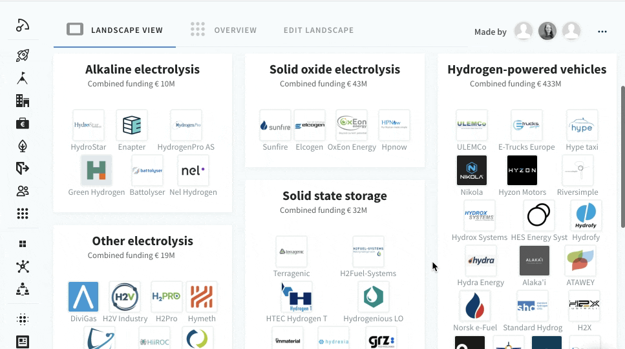This screenshot has width=625, height=349.
Task: Click the hierarchy people sidebar icon
Action: (x=23, y=289)
